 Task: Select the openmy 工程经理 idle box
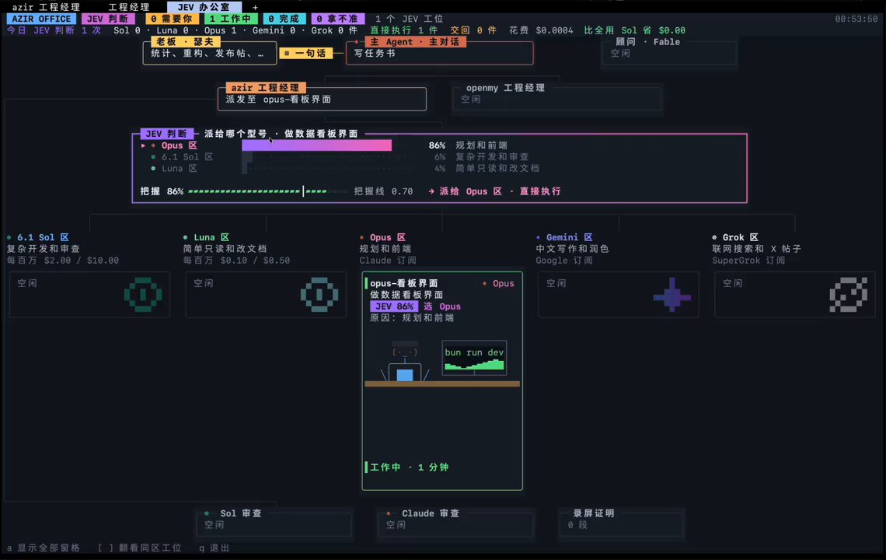click(x=557, y=99)
